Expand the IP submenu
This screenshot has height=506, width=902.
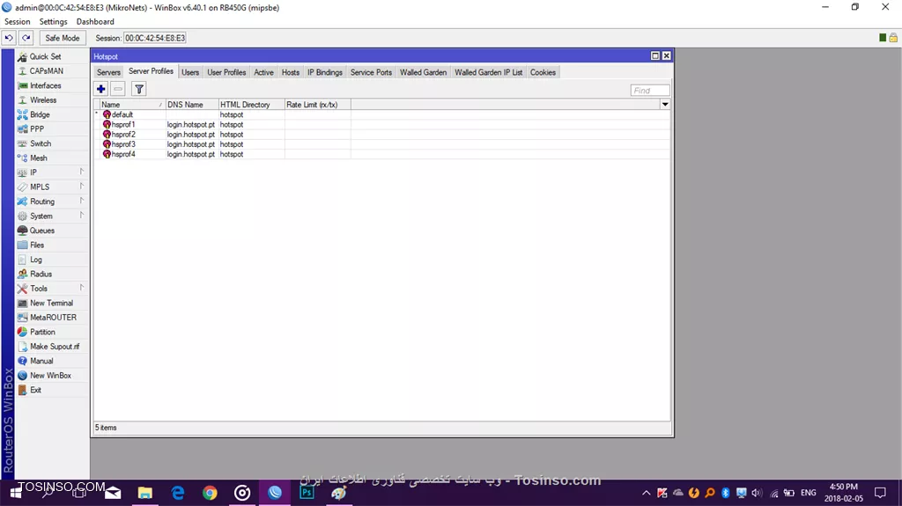tap(52, 172)
